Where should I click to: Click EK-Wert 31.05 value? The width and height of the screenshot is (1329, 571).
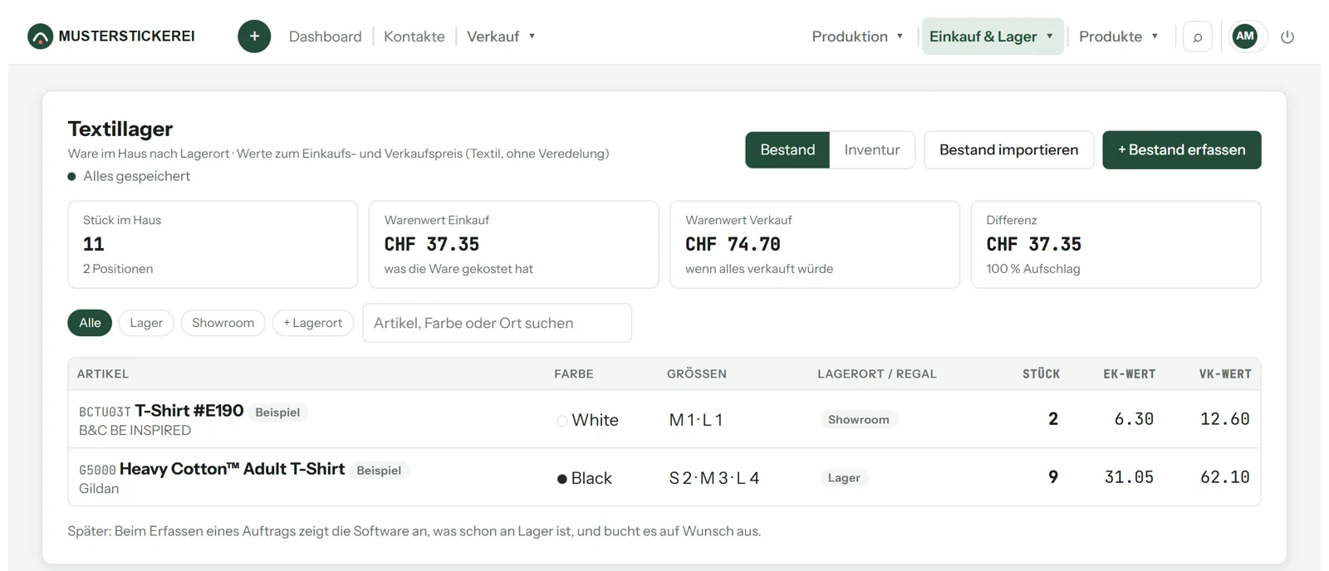pos(1129,477)
